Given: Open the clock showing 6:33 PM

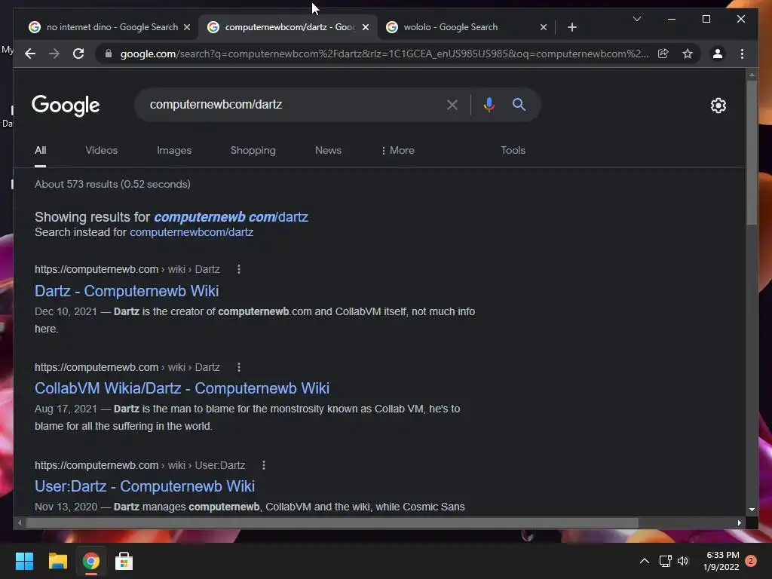Looking at the screenshot, I should click(x=721, y=561).
